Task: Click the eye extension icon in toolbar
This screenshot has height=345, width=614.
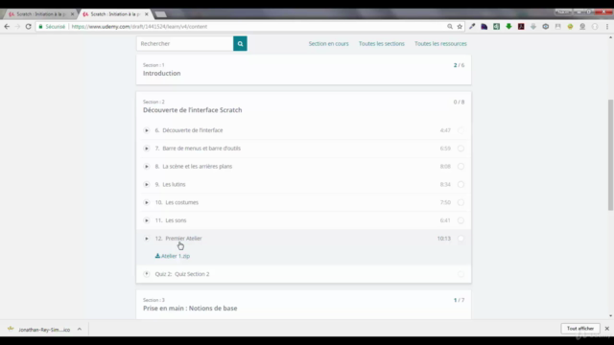Action: 546,27
